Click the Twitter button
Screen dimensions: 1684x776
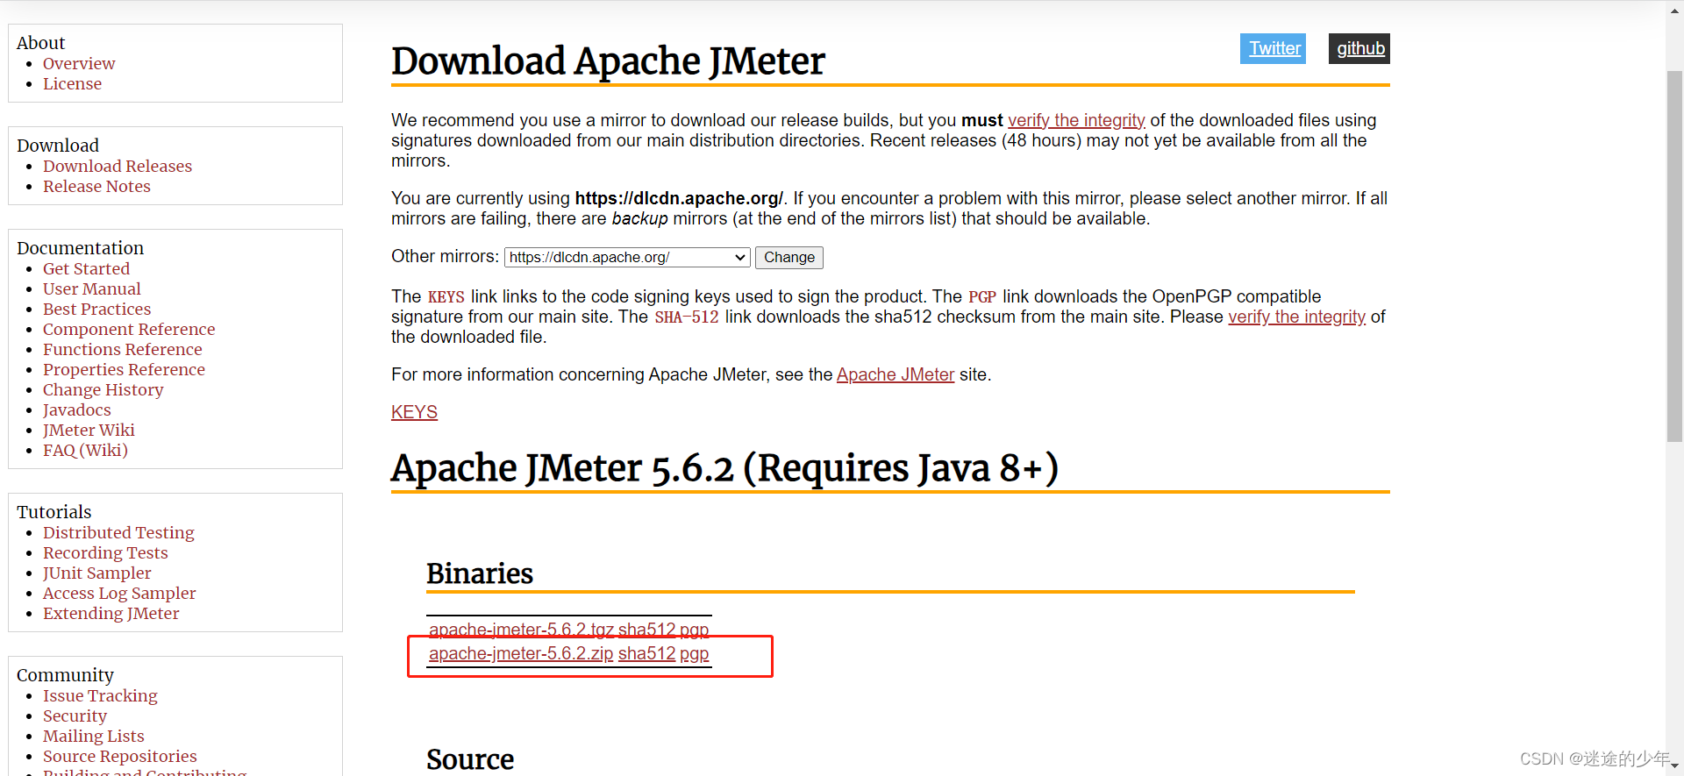(x=1273, y=48)
